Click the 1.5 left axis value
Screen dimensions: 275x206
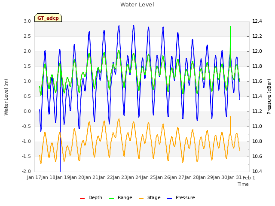pyautogui.click(x=27, y=67)
